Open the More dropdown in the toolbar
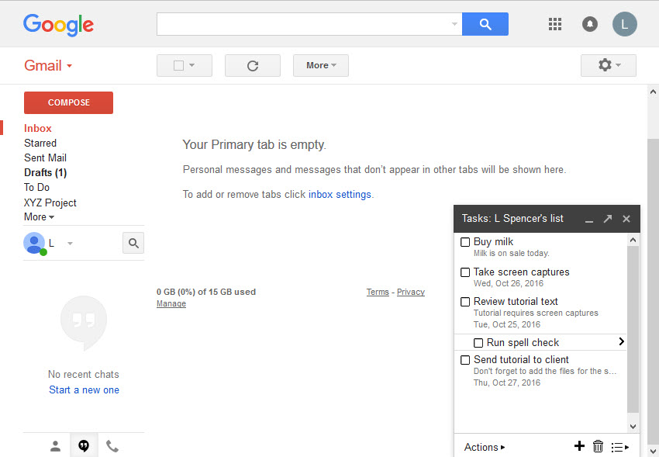 click(x=320, y=65)
